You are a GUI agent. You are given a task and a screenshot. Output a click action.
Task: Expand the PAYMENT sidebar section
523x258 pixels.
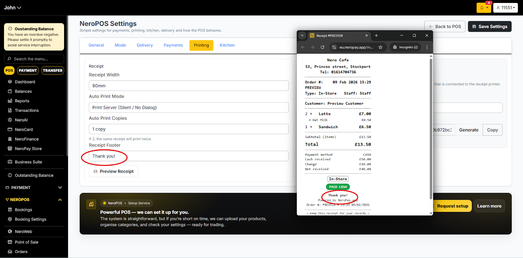click(60, 188)
